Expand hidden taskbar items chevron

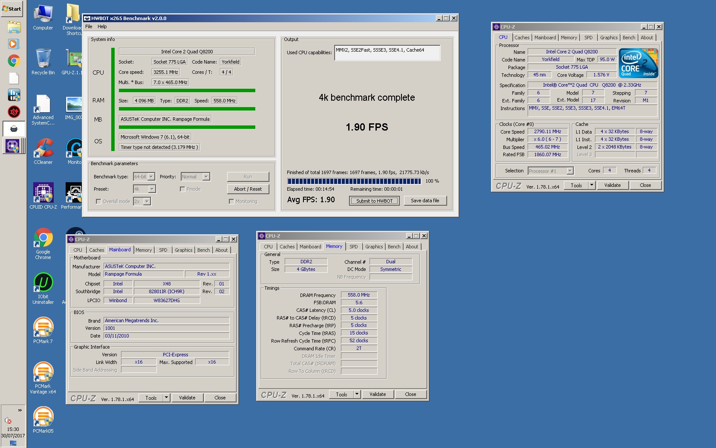click(20, 410)
